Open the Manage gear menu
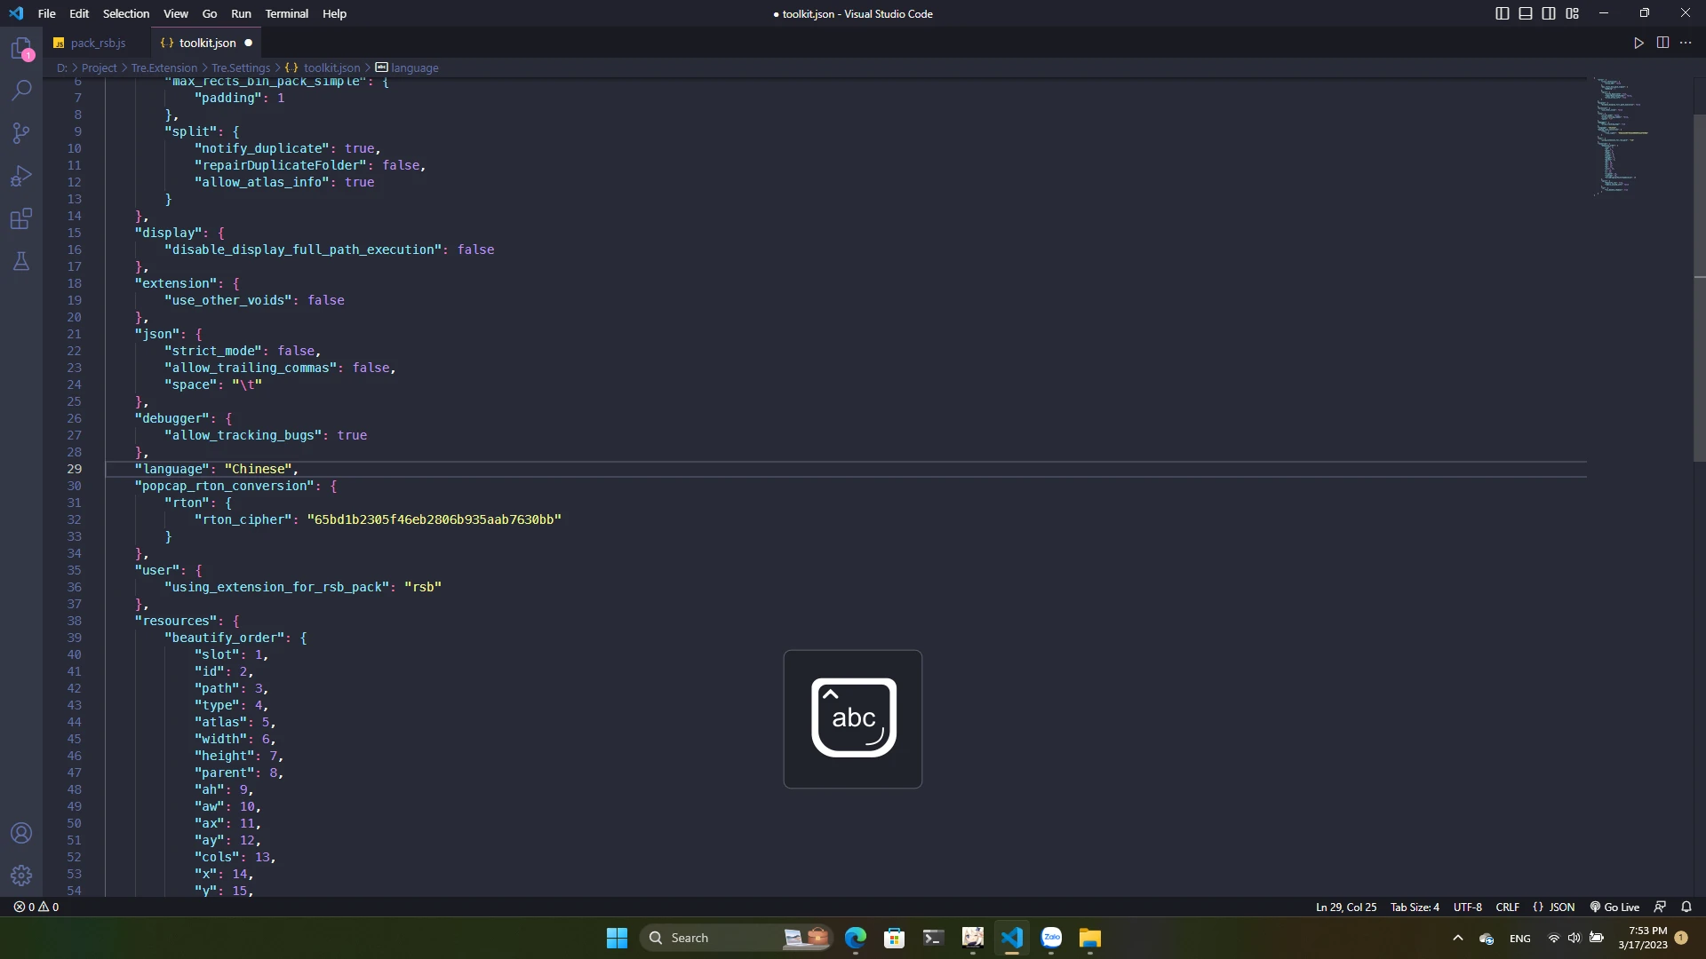The width and height of the screenshot is (1706, 959). click(21, 876)
